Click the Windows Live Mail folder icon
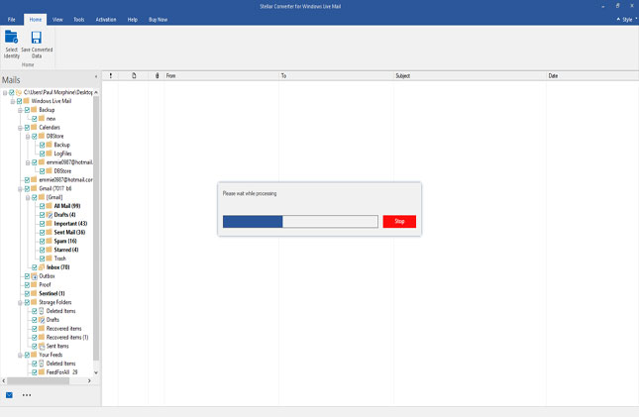Screen dimensions: 639x417 (27, 101)
